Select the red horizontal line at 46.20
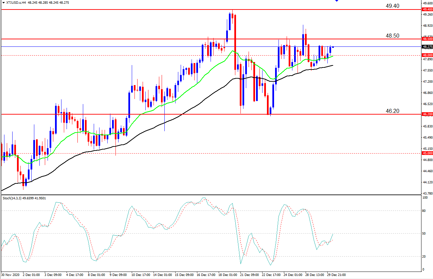 coord(211,114)
